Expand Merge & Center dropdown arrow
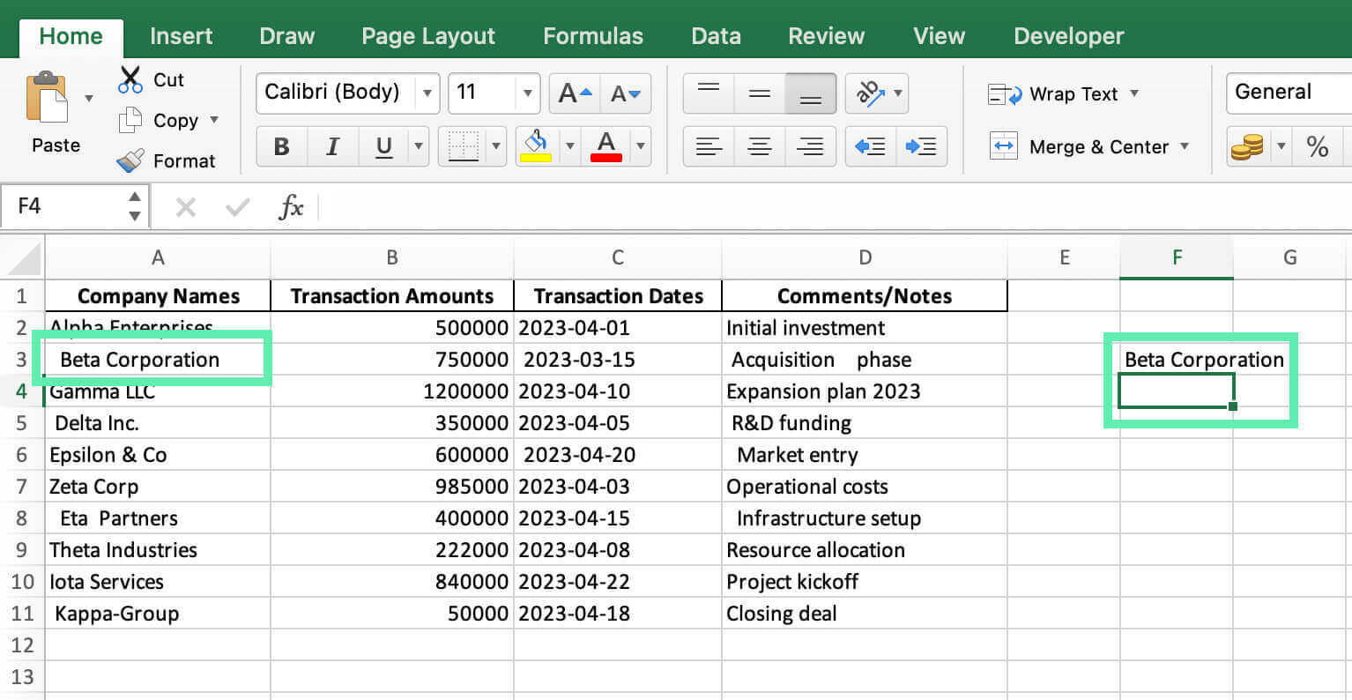The width and height of the screenshot is (1352, 700). pos(1184,146)
